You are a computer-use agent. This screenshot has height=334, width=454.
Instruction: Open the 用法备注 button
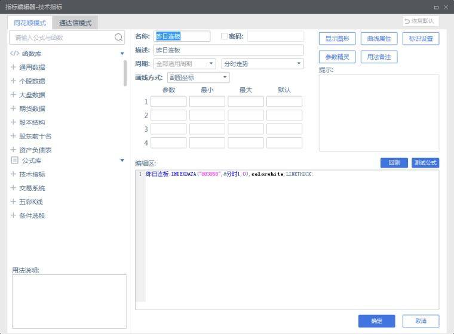[x=379, y=57]
